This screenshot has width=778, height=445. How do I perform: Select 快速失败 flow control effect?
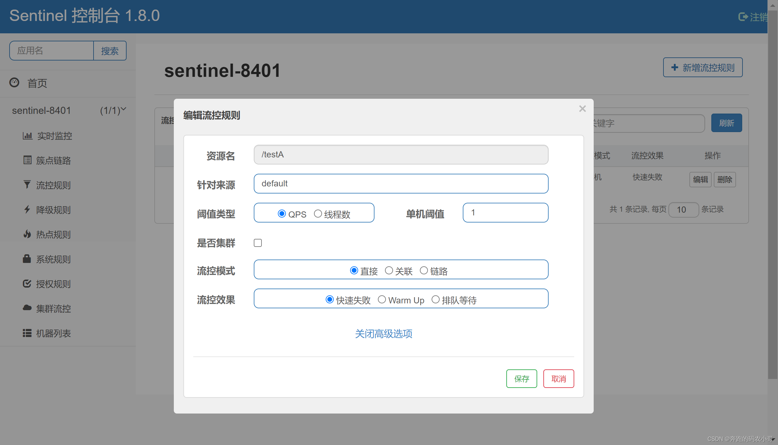330,299
